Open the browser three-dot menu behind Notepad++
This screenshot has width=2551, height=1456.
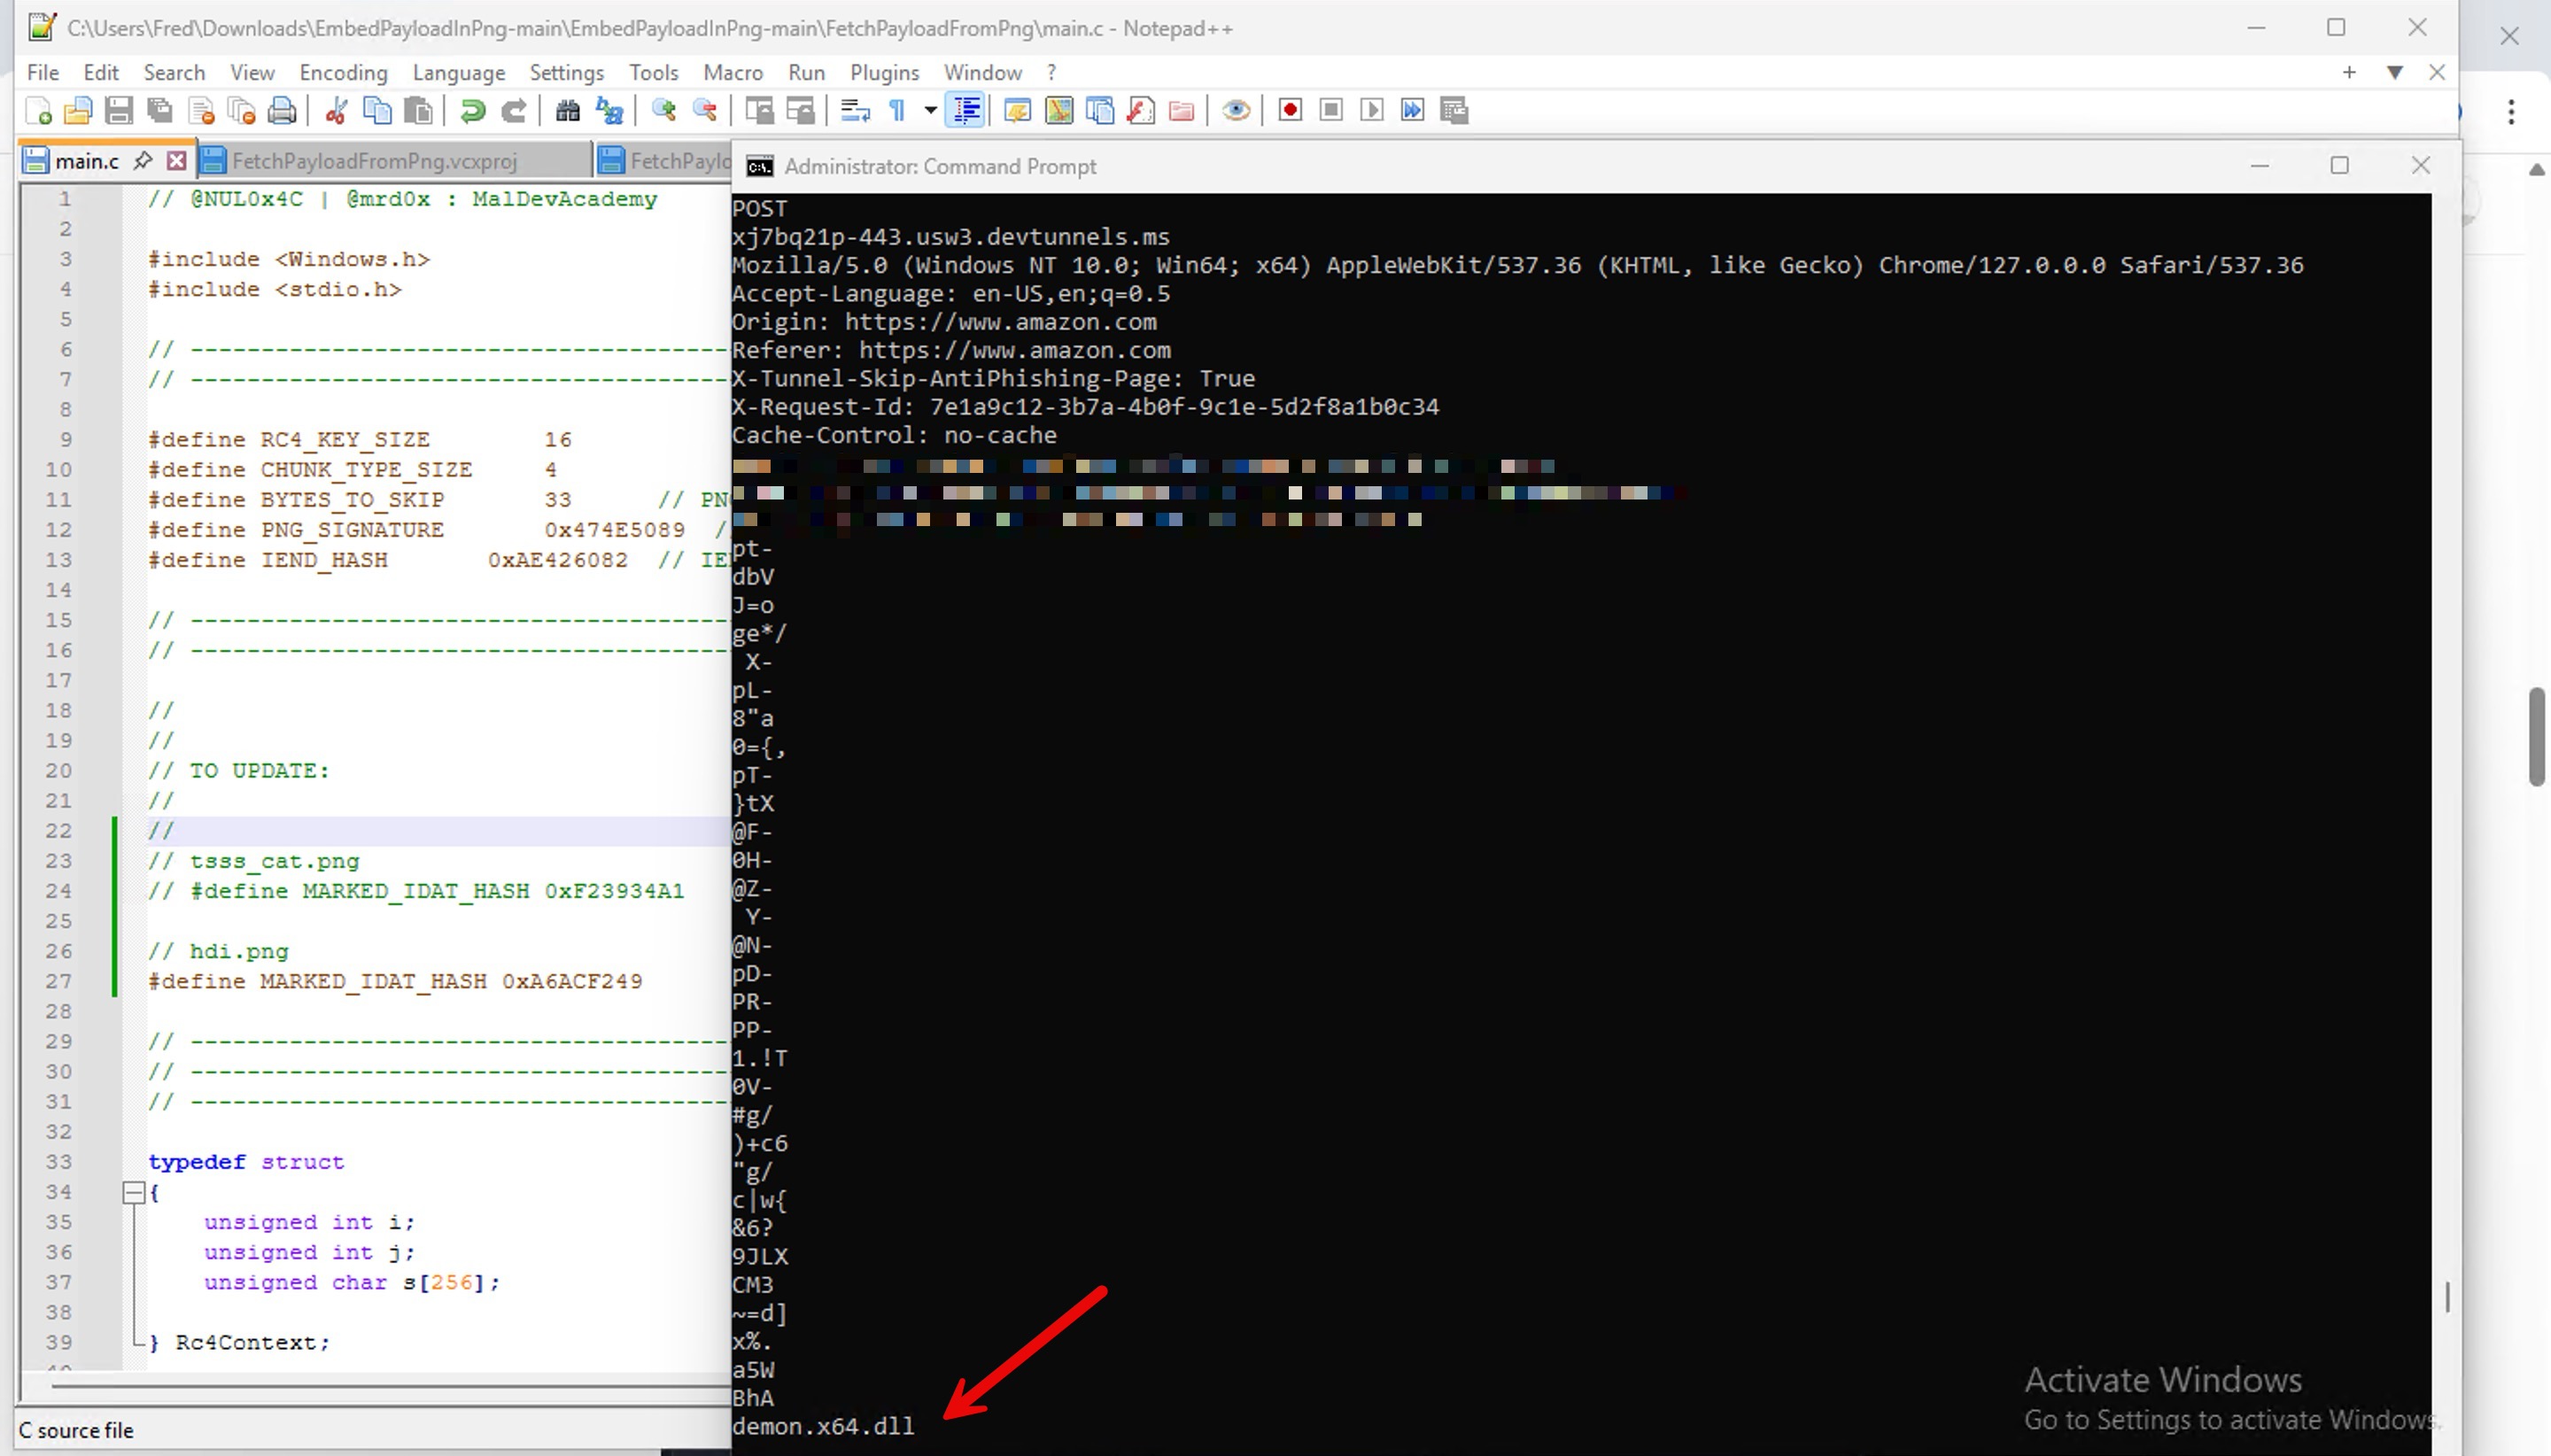pyautogui.click(x=2511, y=111)
